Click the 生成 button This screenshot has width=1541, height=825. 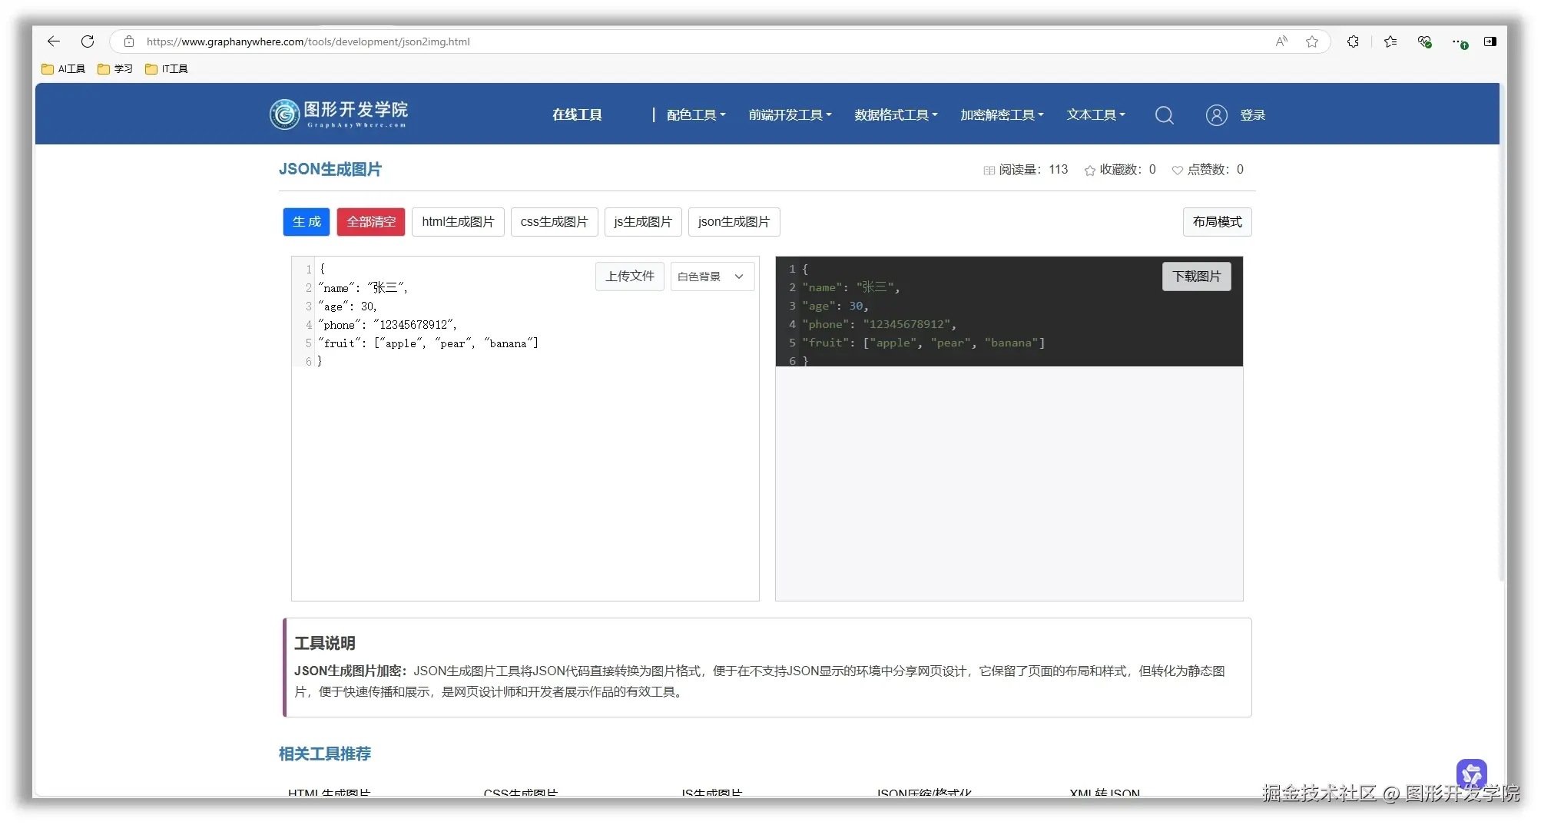(306, 222)
